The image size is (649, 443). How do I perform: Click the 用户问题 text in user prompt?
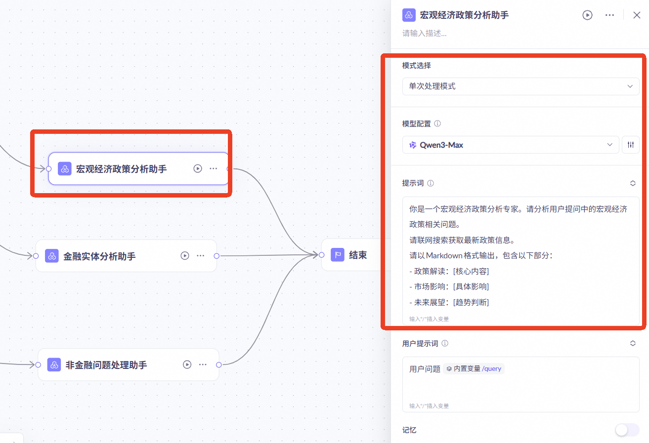click(x=425, y=369)
